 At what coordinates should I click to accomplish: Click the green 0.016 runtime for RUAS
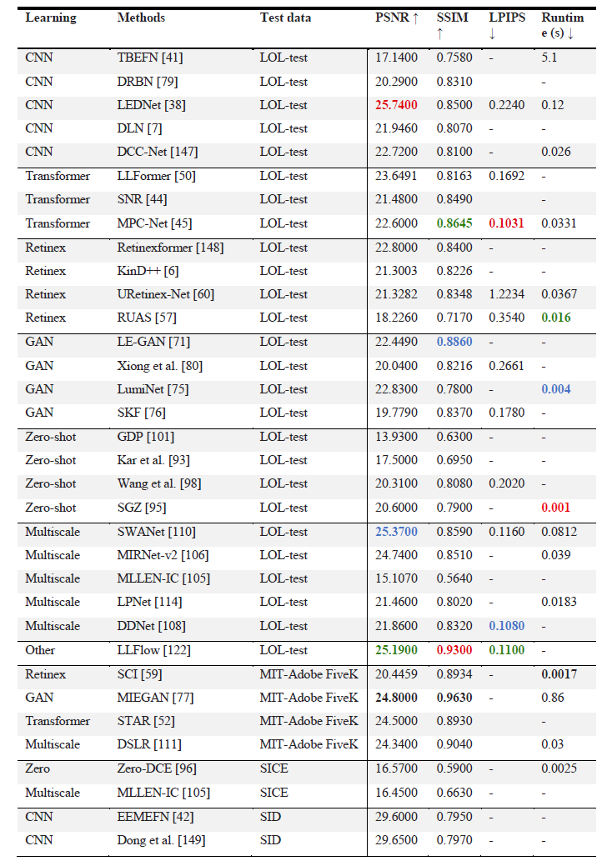coord(556,318)
